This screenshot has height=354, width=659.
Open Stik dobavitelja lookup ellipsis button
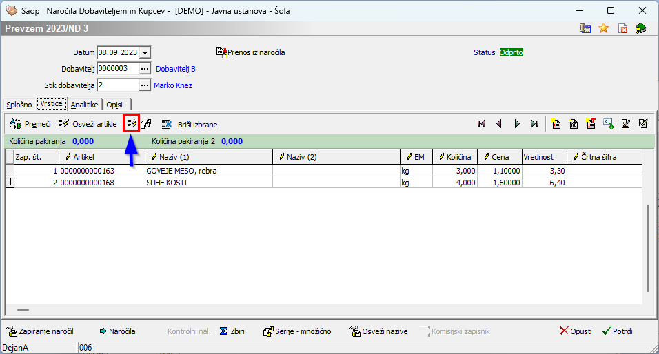(x=145, y=85)
